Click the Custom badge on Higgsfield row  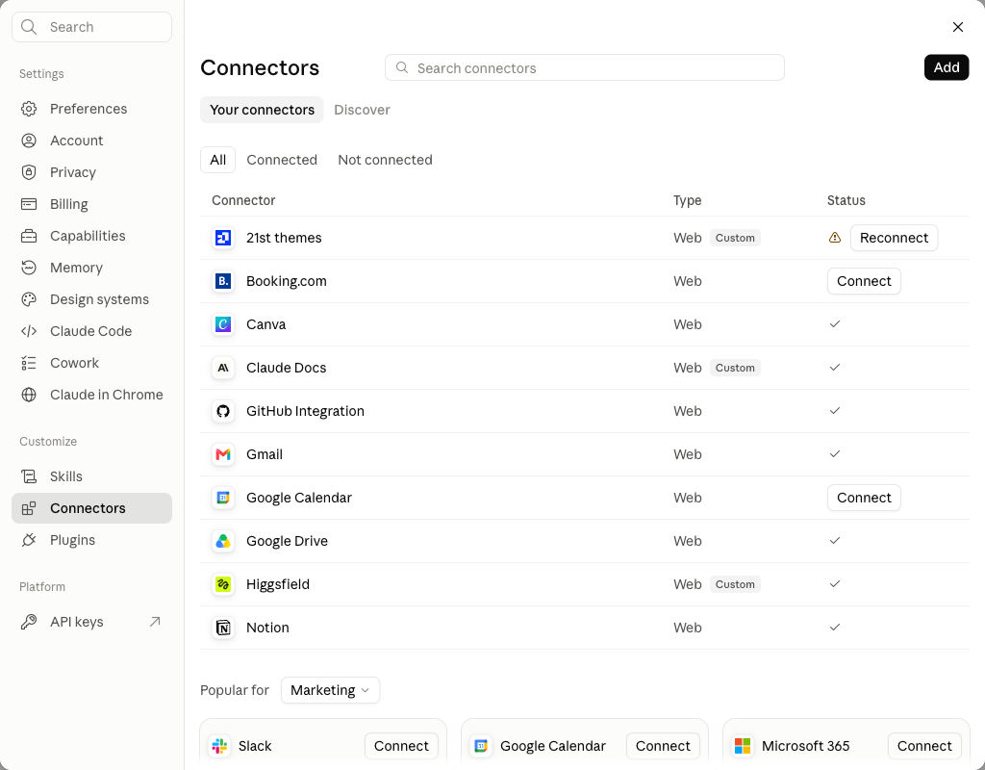coord(735,584)
